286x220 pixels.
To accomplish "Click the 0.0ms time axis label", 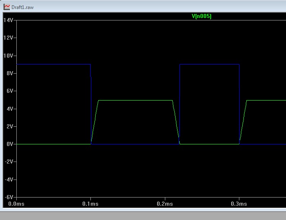I will 16,204.
